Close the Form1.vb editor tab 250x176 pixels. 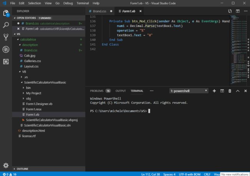click(140, 11)
